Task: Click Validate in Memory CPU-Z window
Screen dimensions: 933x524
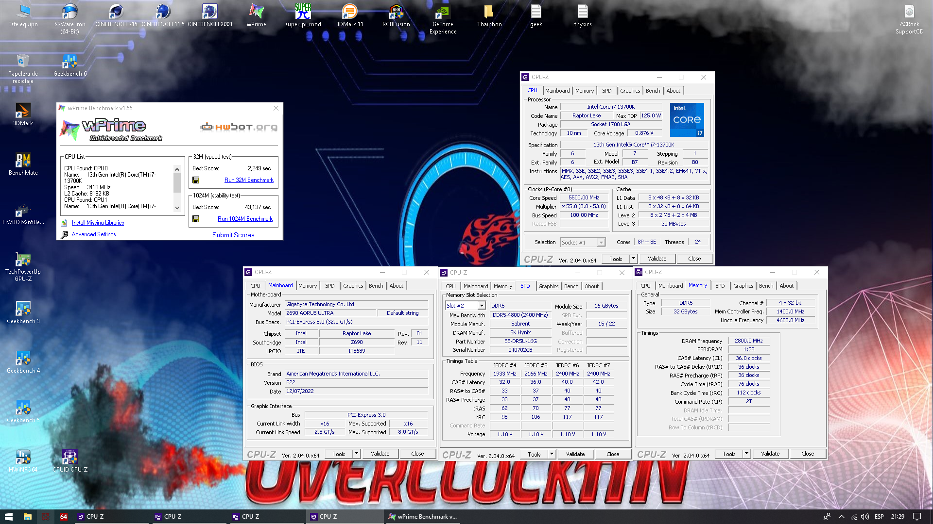Action: click(770, 454)
